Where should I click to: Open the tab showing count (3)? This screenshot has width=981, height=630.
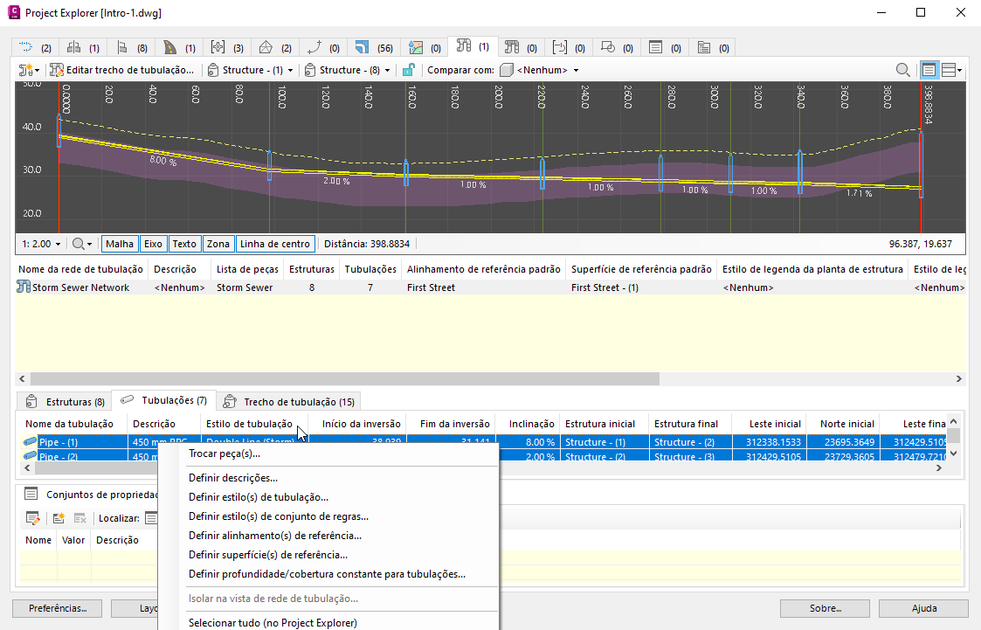[x=227, y=47]
